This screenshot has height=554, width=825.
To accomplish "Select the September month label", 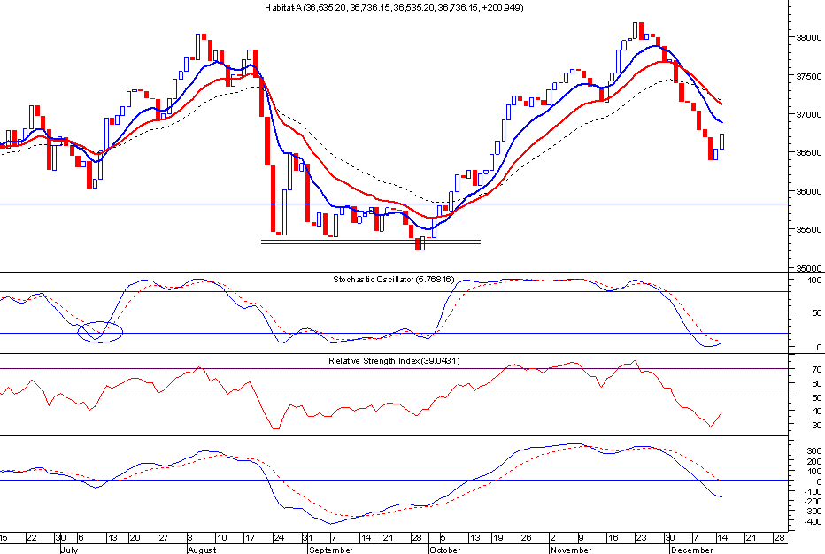I will [331, 550].
